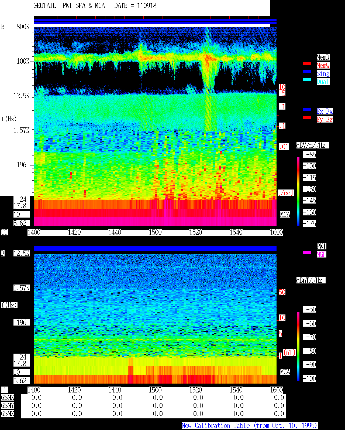The width and height of the screenshot is (345, 430).
Task: Select the MGF legend label
Action: click(321, 254)
